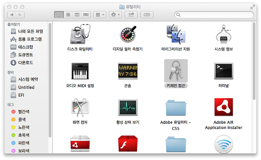The height and width of the screenshot is (160, 261).
Task: Open the gear action menu
Action: pyautogui.click(x=115, y=15)
